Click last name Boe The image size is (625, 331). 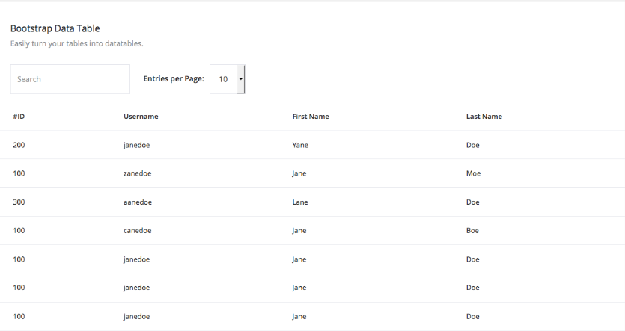(472, 231)
